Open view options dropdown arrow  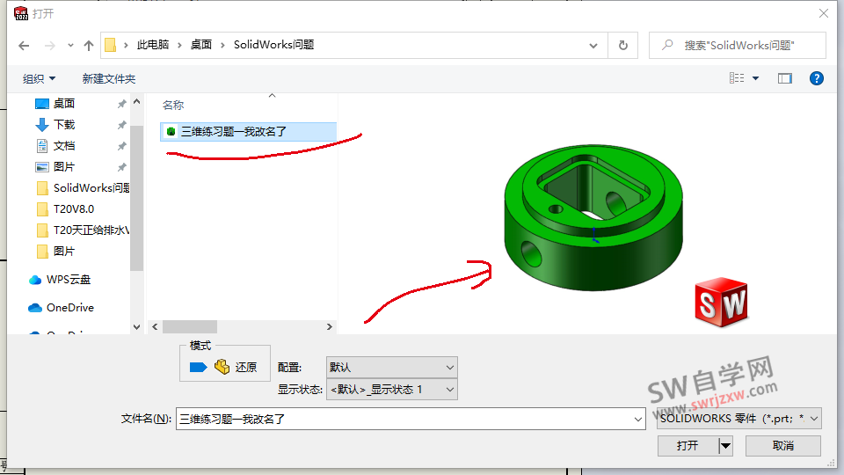[x=756, y=78]
